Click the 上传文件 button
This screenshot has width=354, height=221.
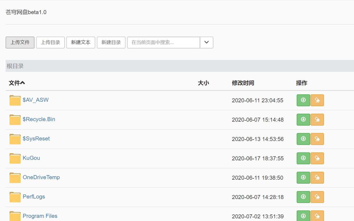pos(20,42)
